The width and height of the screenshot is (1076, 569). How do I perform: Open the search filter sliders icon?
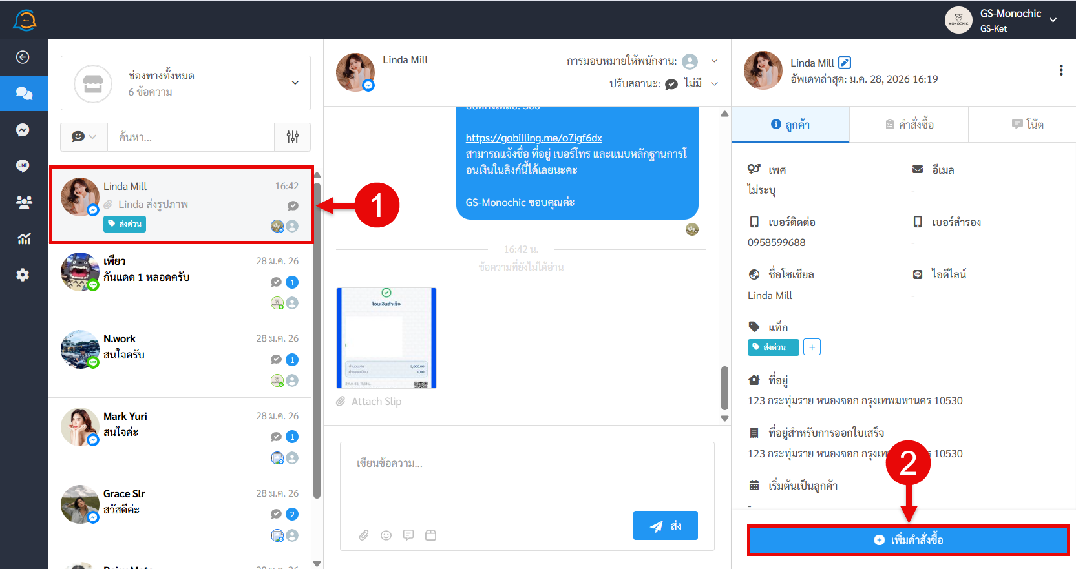(x=293, y=137)
